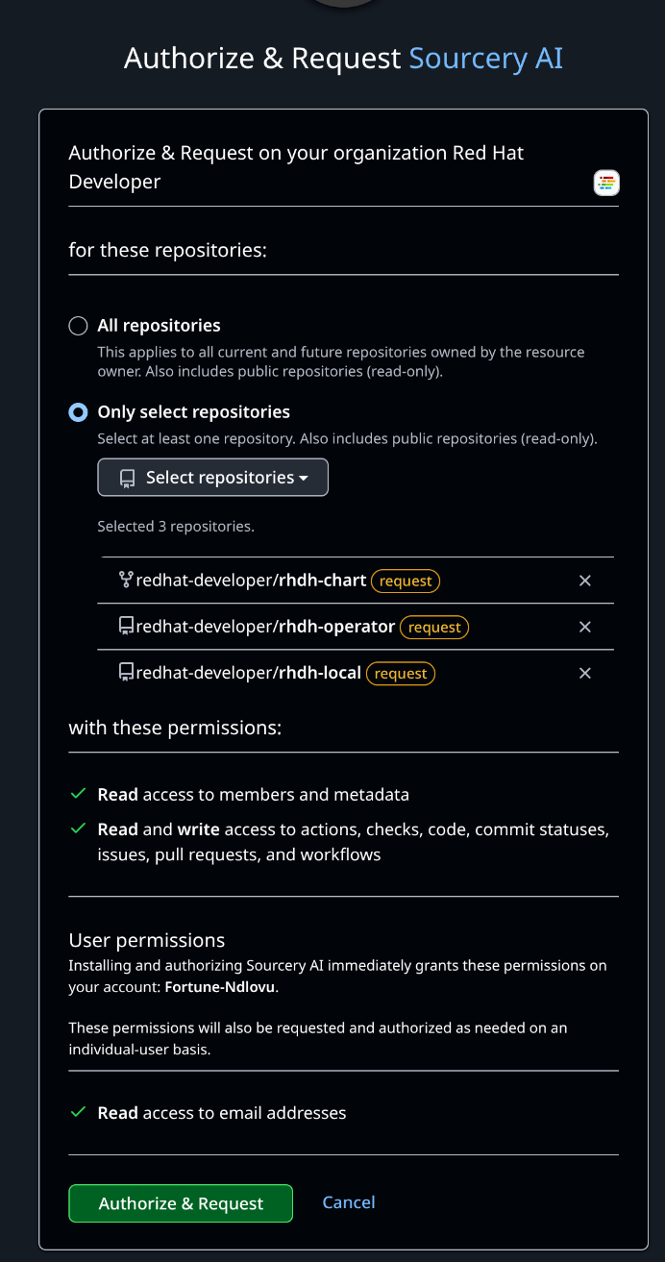The height and width of the screenshot is (1262, 665).
Task: Click the caret arrow on Select repositories
Action: pyautogui.click(x=304, y=479)
